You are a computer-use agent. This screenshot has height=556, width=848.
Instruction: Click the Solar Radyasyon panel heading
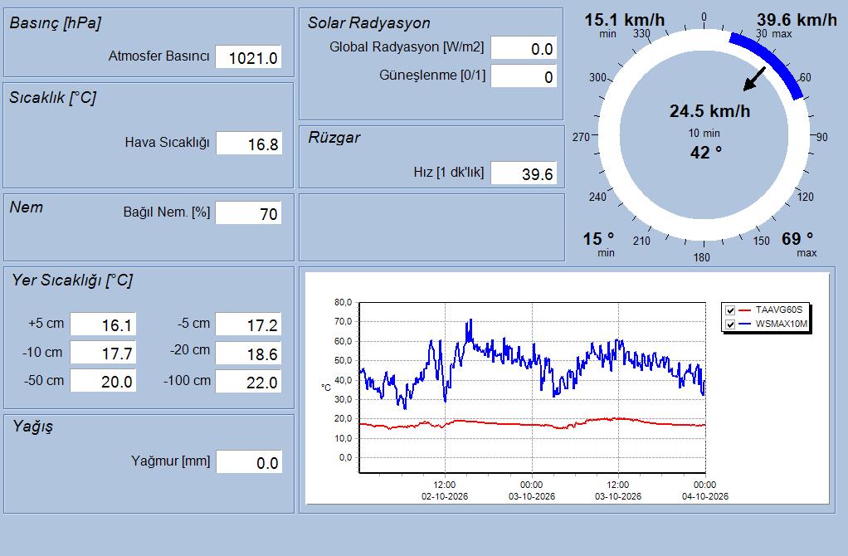pos(369,22)
